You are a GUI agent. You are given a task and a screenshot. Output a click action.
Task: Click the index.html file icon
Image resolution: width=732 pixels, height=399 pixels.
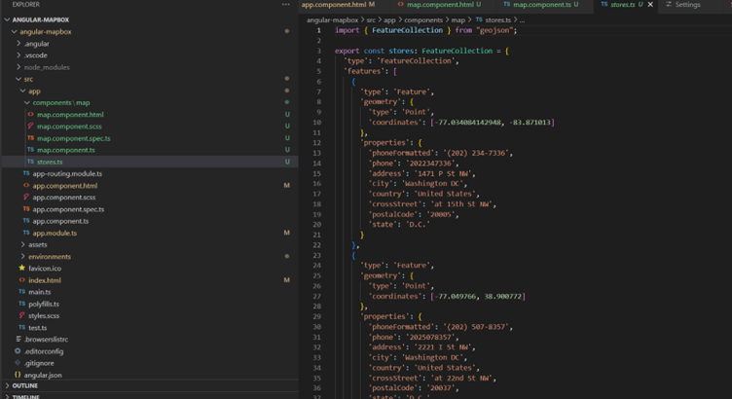pyautogui.click(x=22, y=280)
